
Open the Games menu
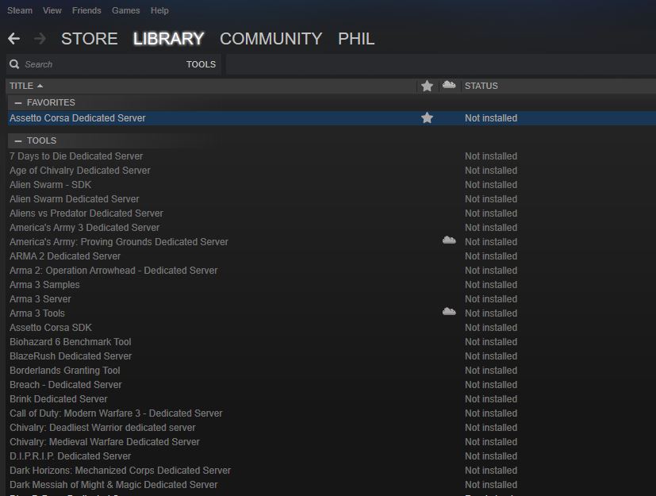(x=125, y=10)
